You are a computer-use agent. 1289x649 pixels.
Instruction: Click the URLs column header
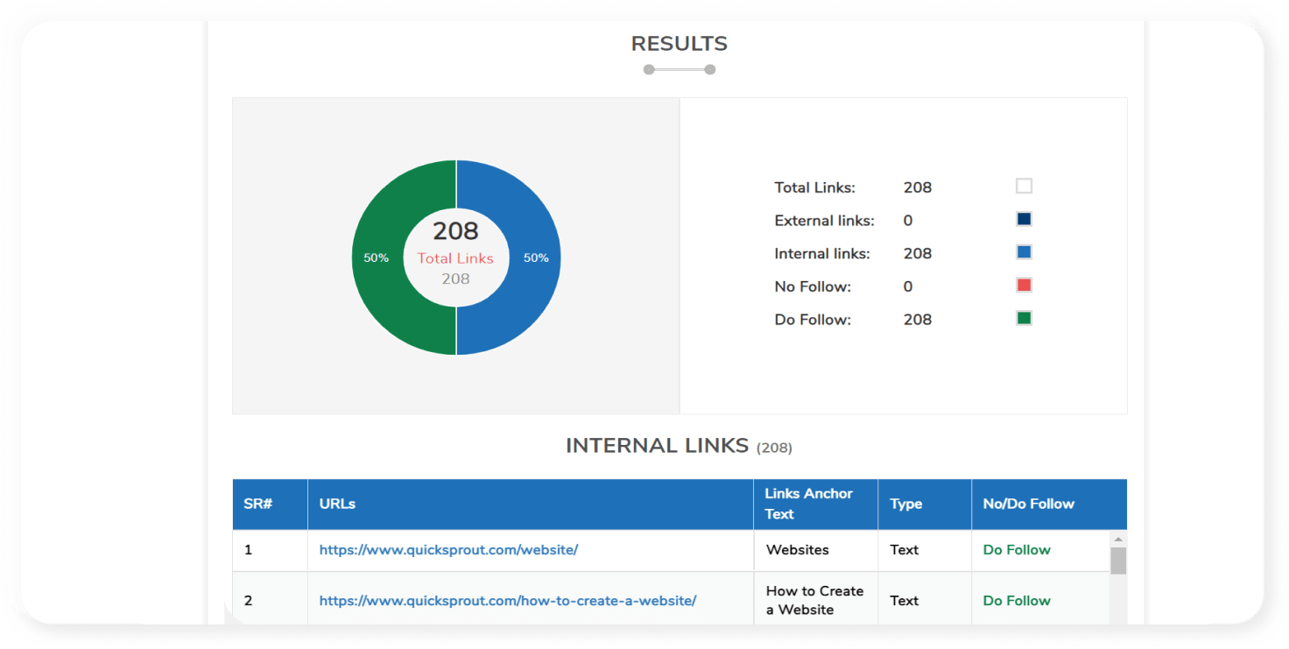pos(531,504)
